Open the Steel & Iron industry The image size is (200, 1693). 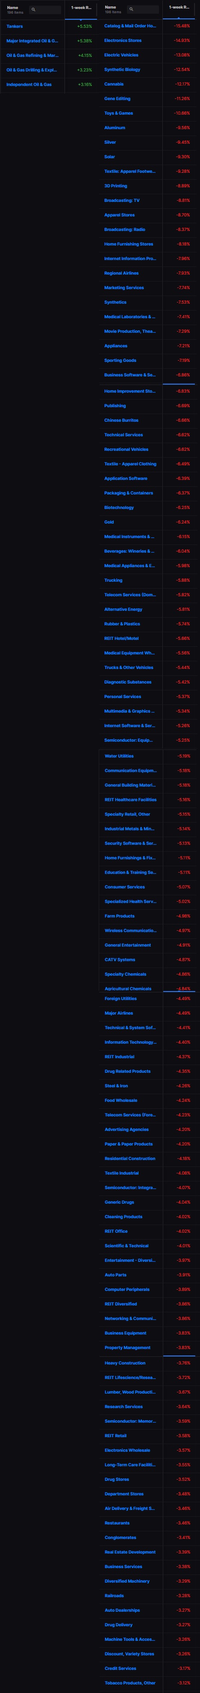pyautogui.click(x=116, y=1086)
